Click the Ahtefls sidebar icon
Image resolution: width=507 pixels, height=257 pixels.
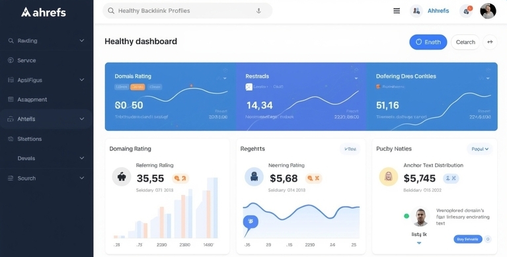[x=11, y=119]
